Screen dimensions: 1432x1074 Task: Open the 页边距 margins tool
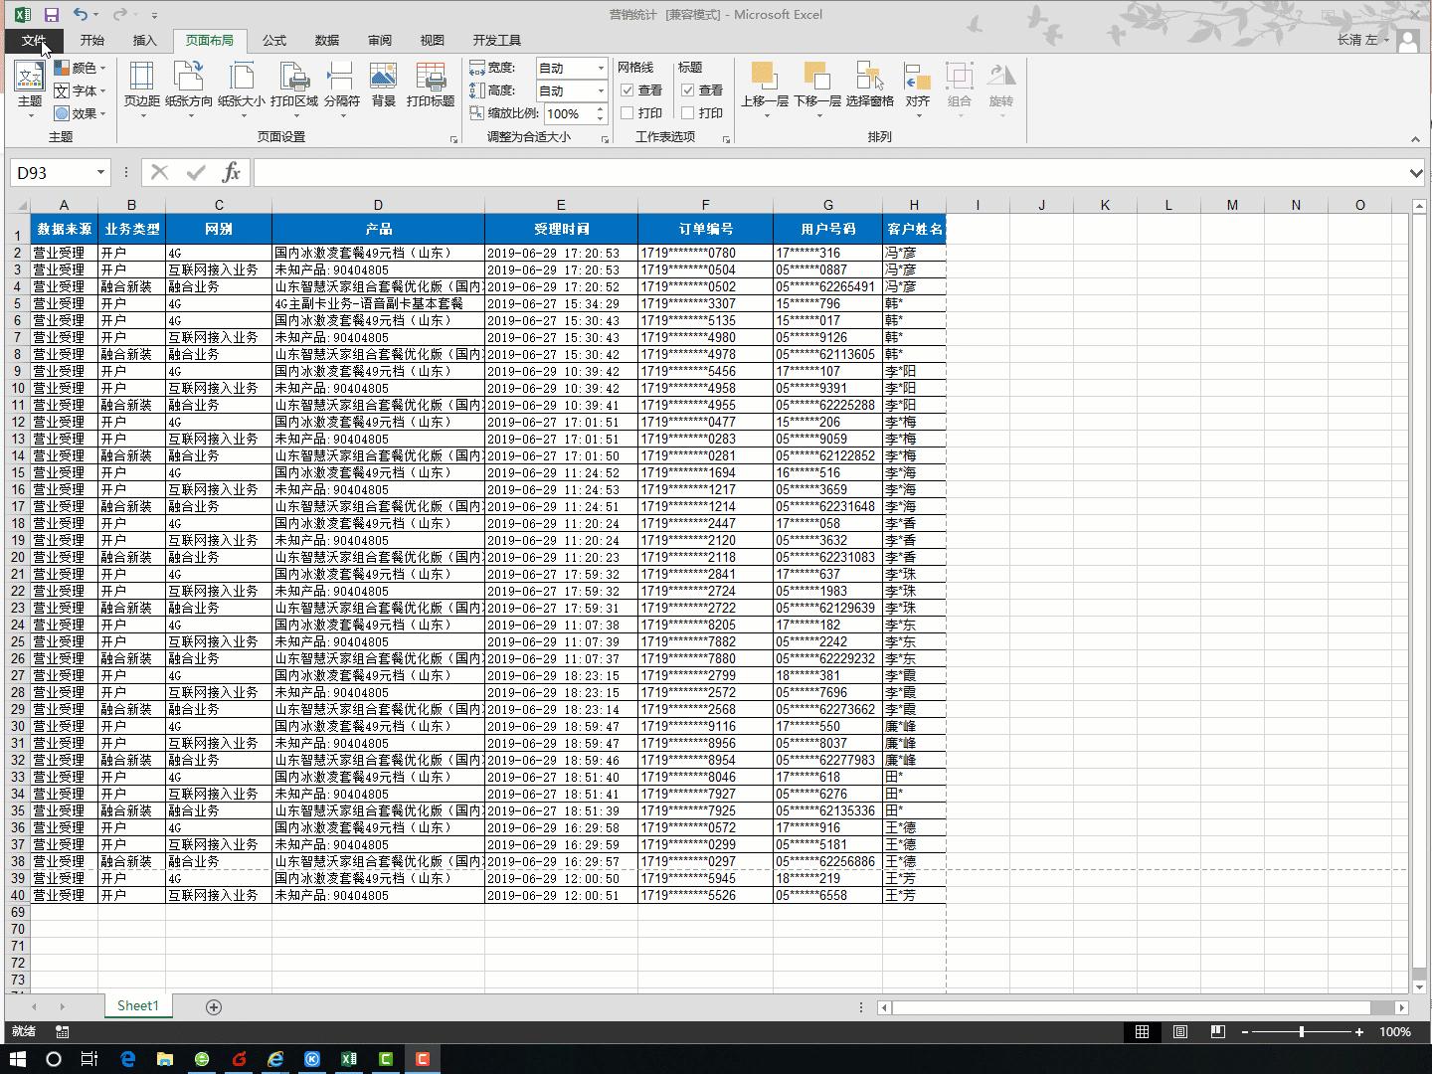pyautogui.click(x=141, y=85)
